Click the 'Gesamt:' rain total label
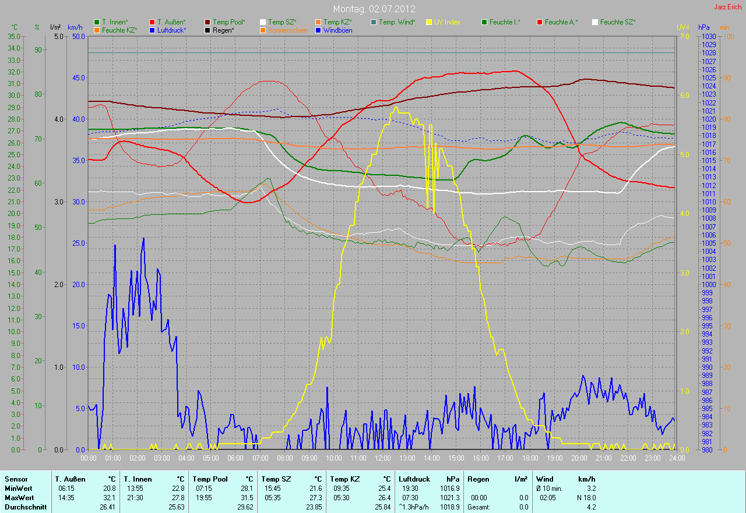This screenshot has height=513, width=746. tap(478, 507)
